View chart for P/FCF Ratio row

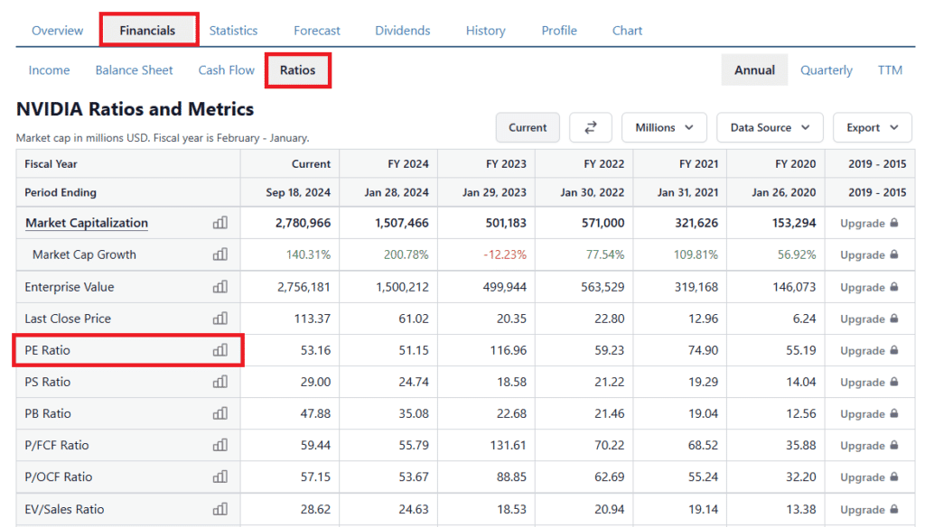click(x=220, y=445)
